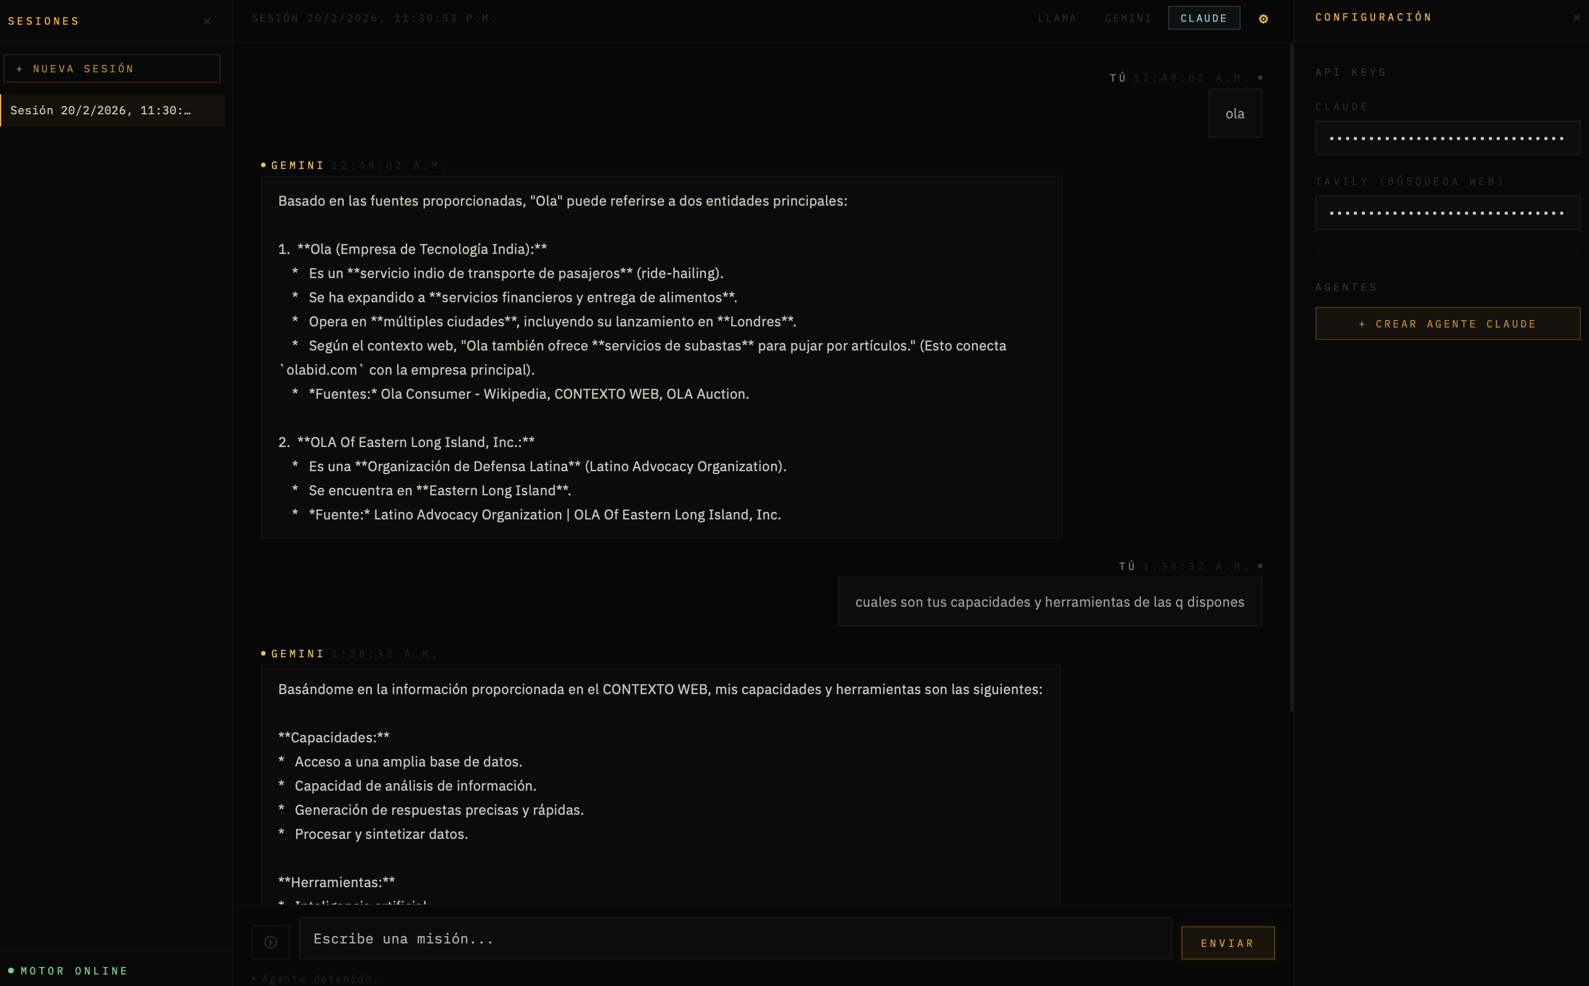The image size is (1589, 986).
Task: Switch to the GEMINI model tab
Action: [x=1129, y=18]
